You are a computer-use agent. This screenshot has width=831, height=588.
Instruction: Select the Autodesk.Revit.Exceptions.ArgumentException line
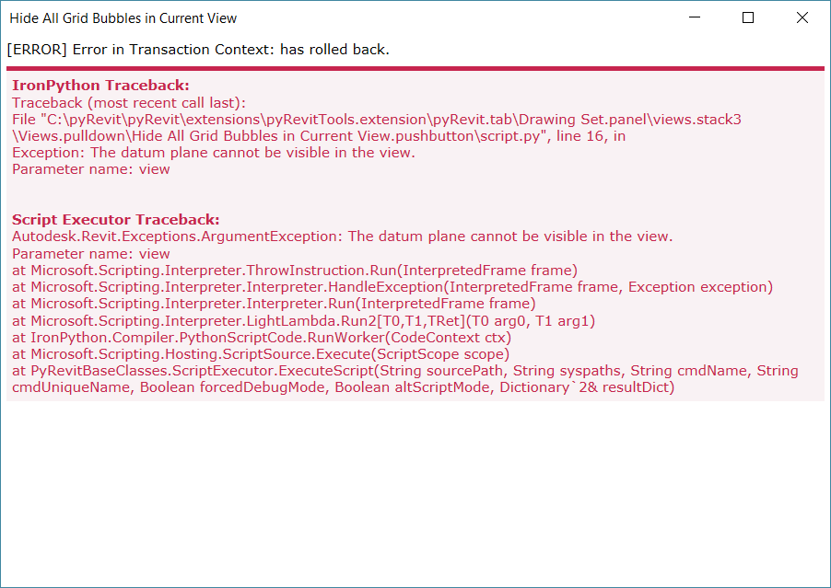(x=341, y=236)
